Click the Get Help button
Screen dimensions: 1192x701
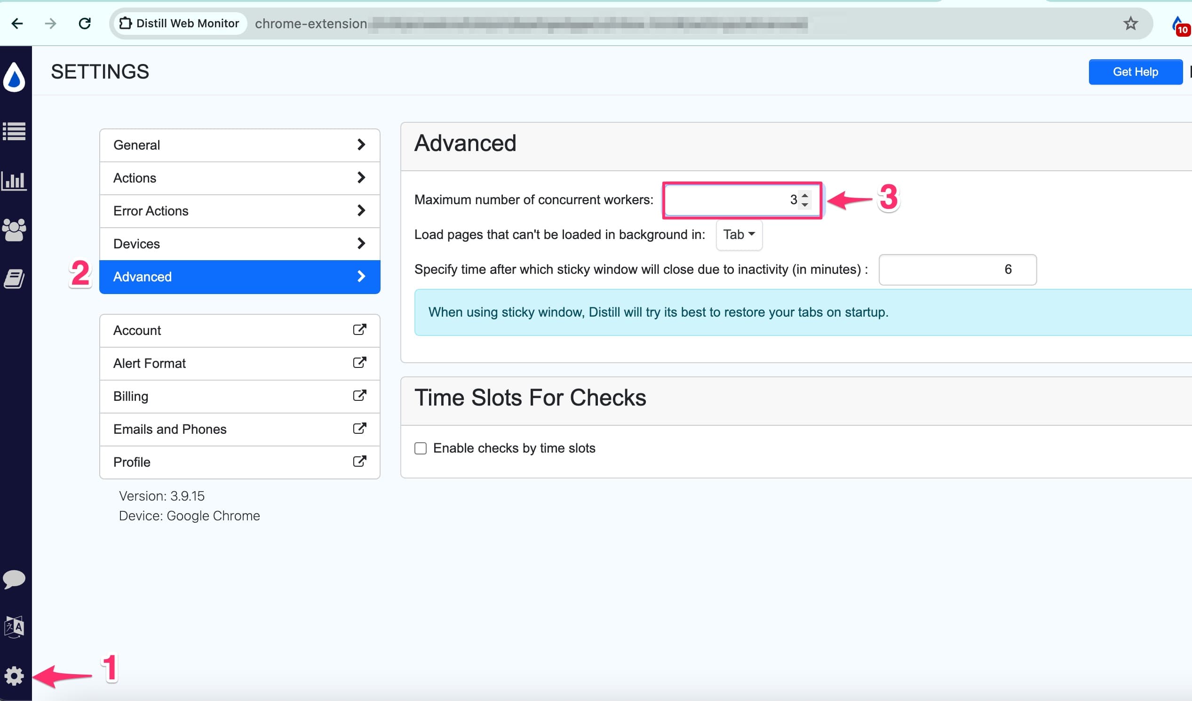point(1135,72)
